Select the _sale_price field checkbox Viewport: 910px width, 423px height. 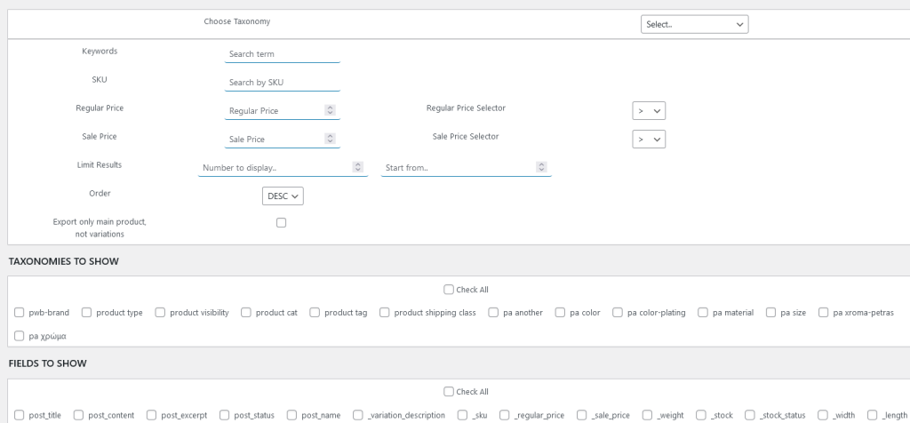click(581, 415)
